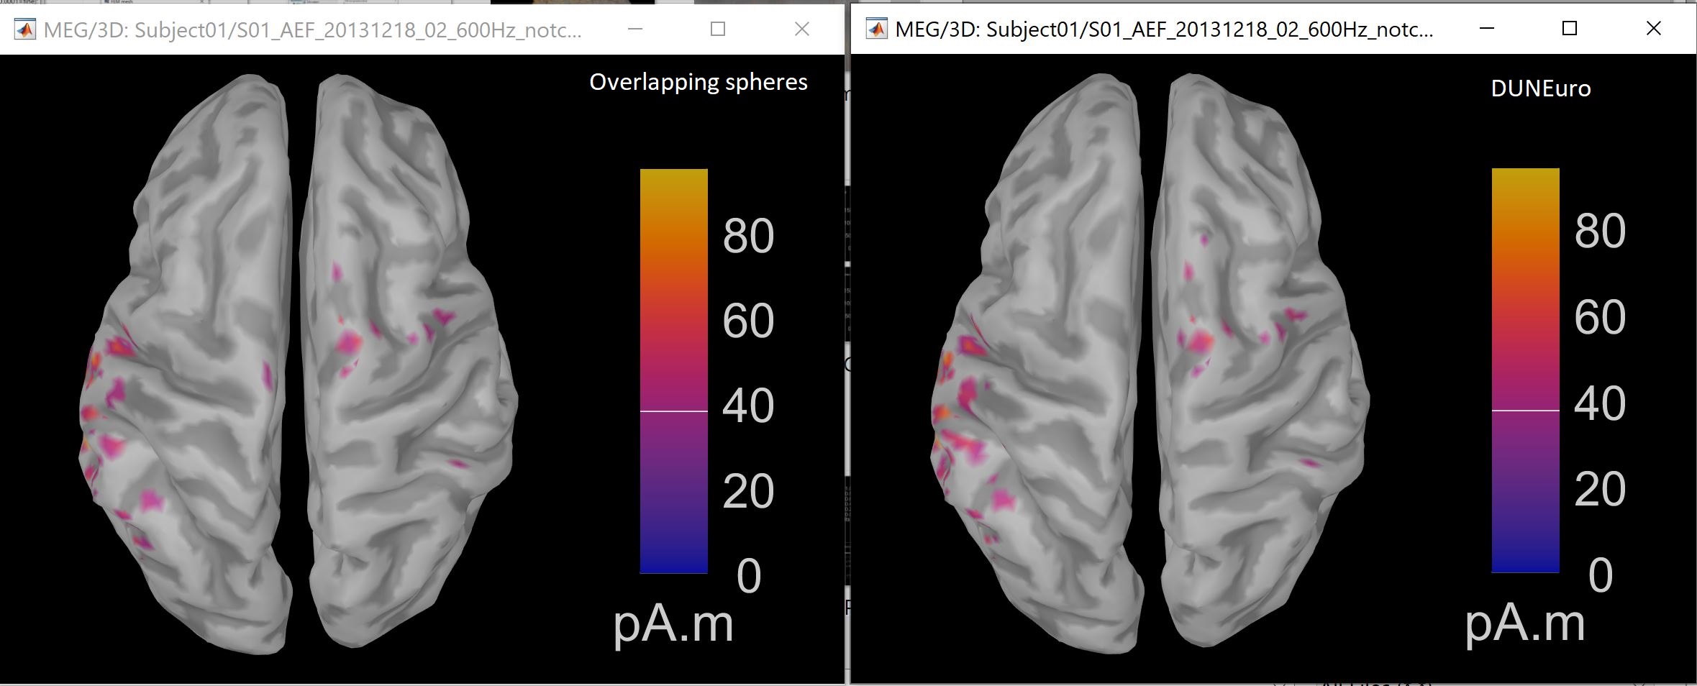Screen dimensions: 1697x686
Task: Maximize the left MEG/3D window
Action: click(717, 29)
